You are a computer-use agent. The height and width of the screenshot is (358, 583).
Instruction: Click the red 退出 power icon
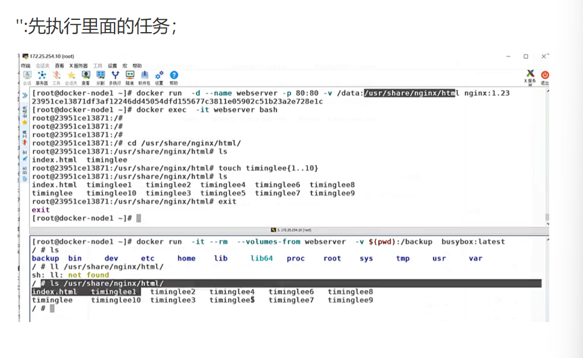545,77
